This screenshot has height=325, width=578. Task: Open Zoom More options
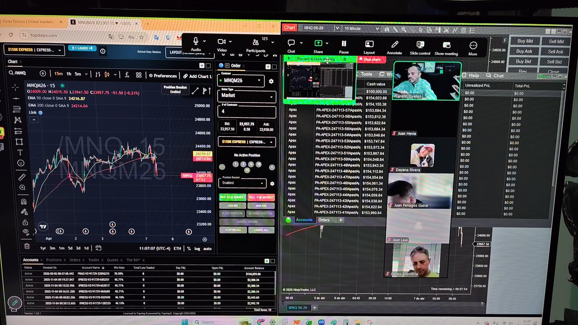[473, 48]
